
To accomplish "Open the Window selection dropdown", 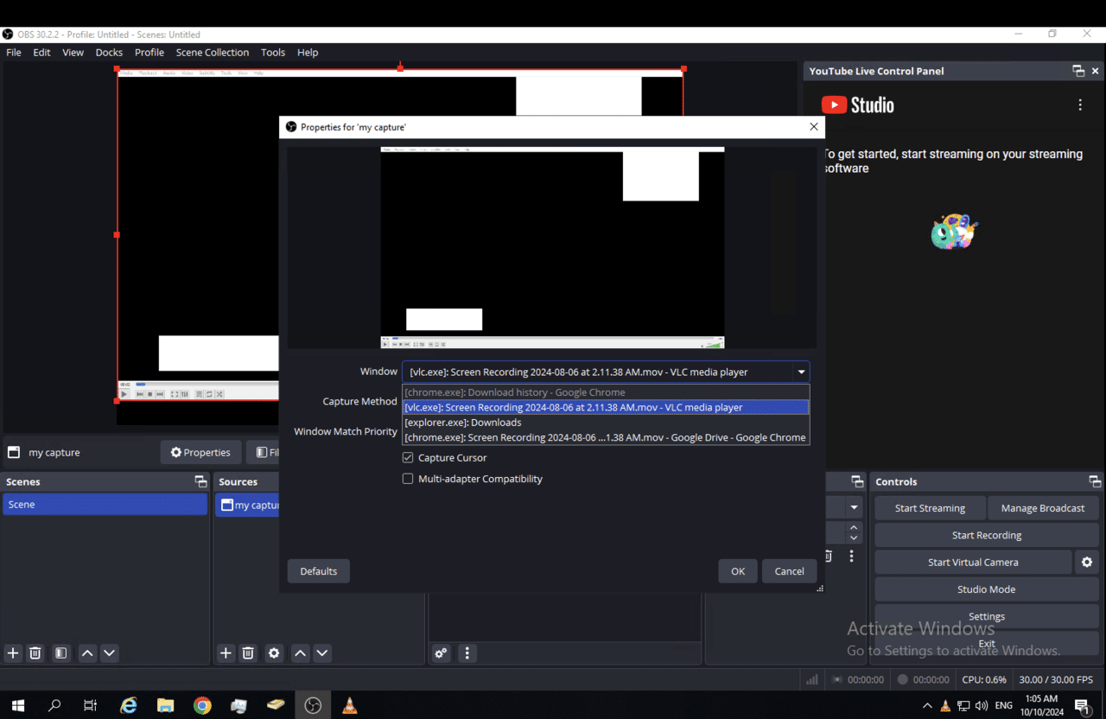I will tap(801, 372).
